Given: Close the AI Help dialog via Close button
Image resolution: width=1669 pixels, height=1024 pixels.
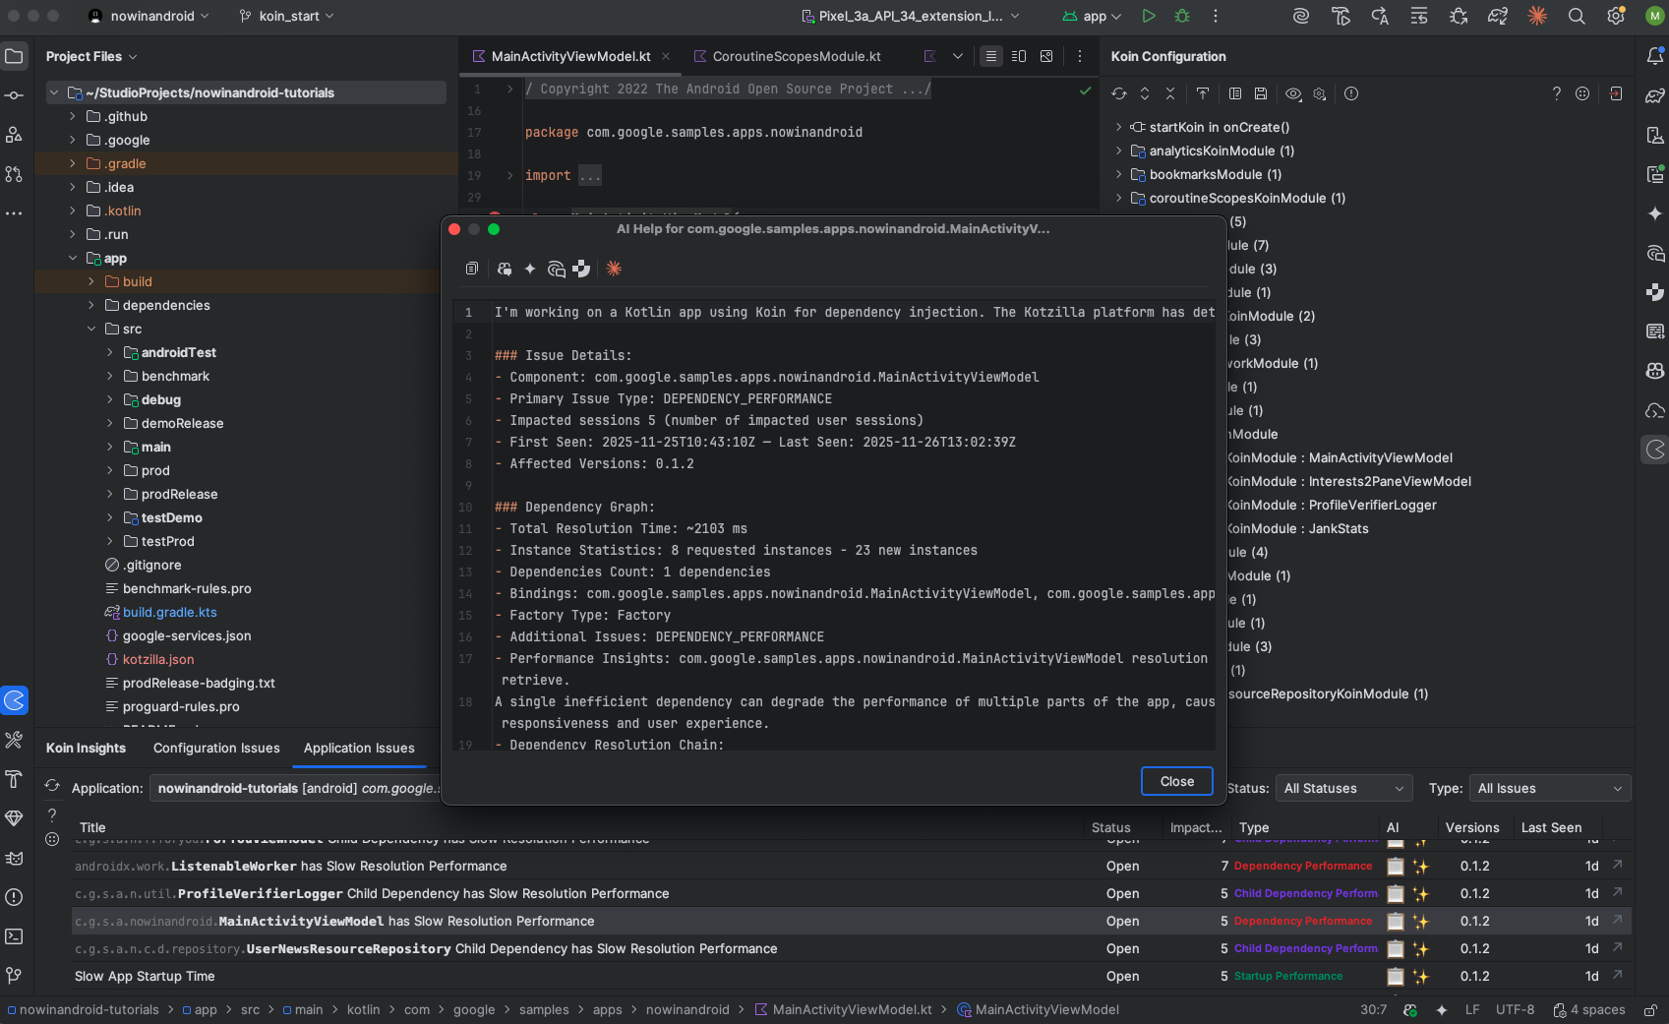Looking at the screenshot, I should pyautogui.click(x=1176, y=781).
